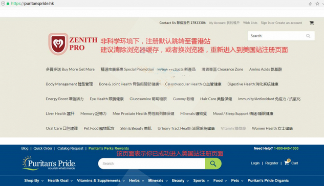Screen dimensions: 324x186
Task: Open Puritan's Pride Organic menu item
Action: pos(268,181)
